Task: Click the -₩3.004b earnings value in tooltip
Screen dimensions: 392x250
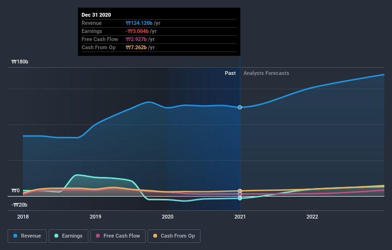Action: (x=137, y=31)
